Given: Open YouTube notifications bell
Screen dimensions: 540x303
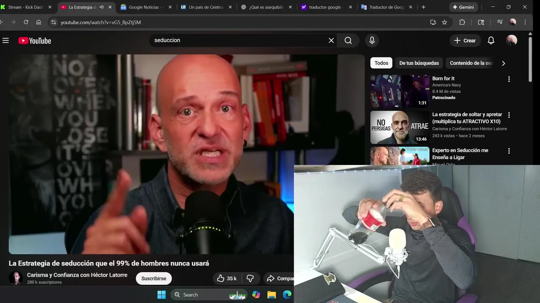Looking at the screenshot, I should click(x=491, y=40).
